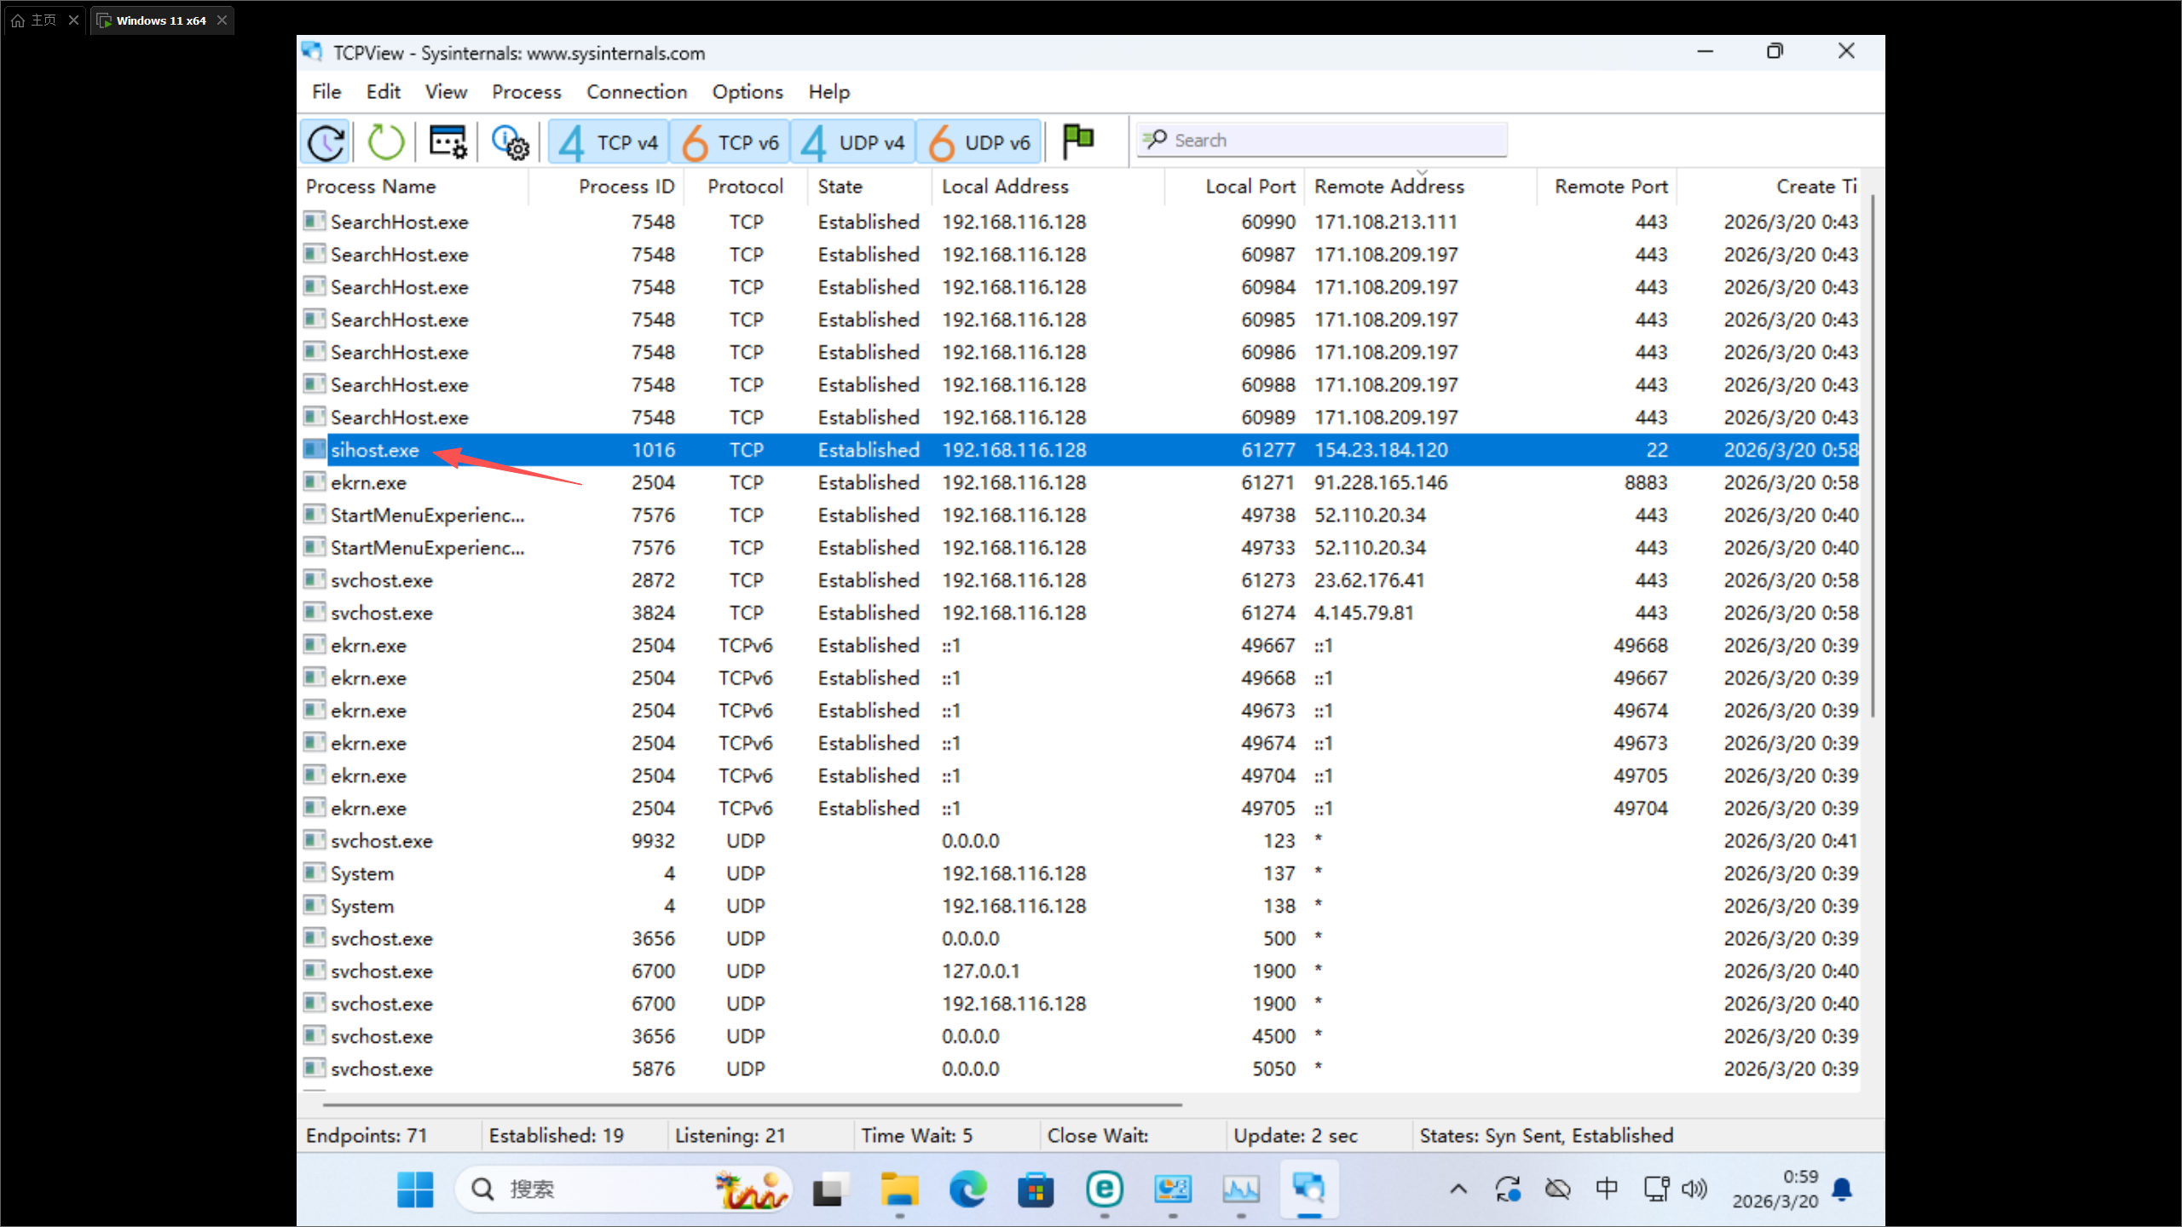Screen dimensions: 2182x1227
Task: Sort by the Process Name column header
Action: pos(371,187)
